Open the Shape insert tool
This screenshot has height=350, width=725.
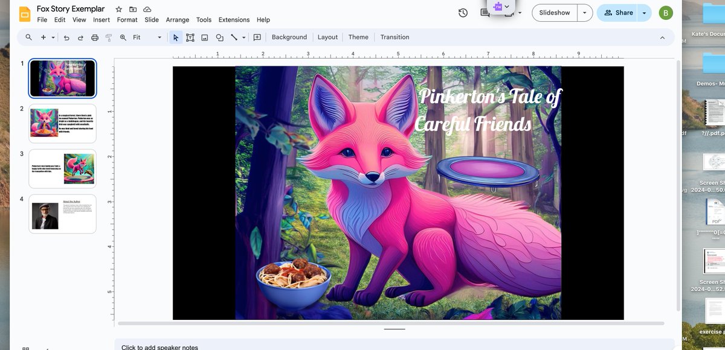click(x=219, y=37)
